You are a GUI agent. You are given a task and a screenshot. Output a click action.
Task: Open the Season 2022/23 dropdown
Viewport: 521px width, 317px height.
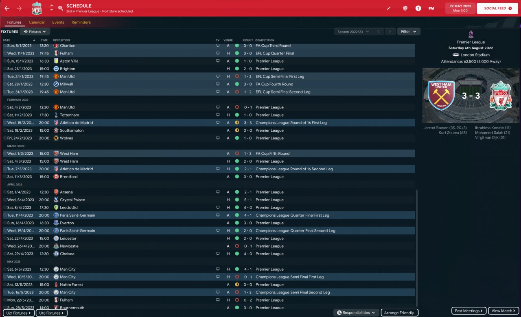point(353,32)
